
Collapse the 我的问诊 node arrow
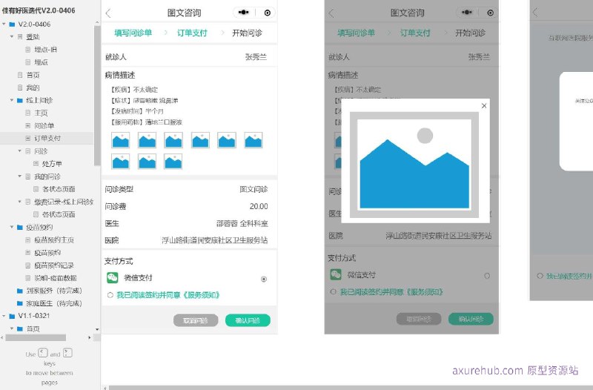click(x=20, y=176)
